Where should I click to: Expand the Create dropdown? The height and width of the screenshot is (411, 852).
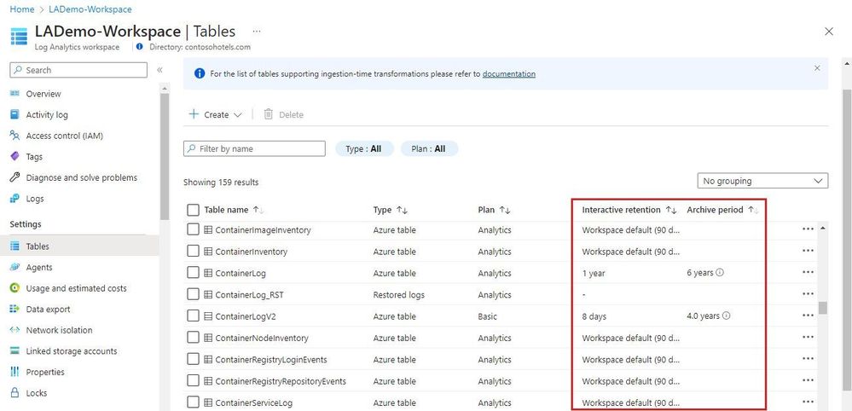click(215, 114)
